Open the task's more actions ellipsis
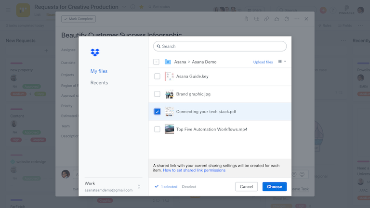370x208 pixels. 297,19
